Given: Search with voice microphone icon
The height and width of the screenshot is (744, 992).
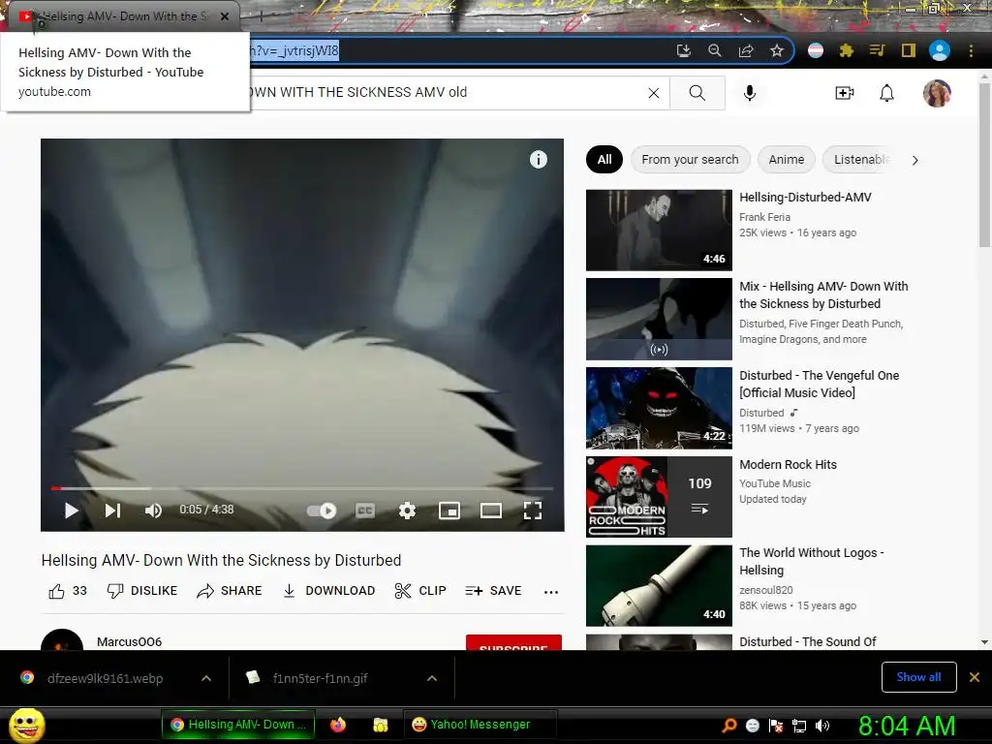Looking at the screenshot, I should pos(750,93).
